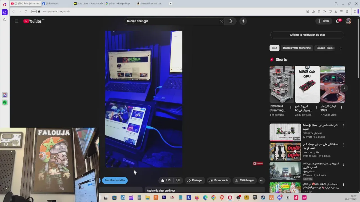
Task: Show next Shorts with right arrow
Action: tap(344, 88)
